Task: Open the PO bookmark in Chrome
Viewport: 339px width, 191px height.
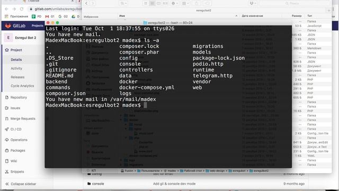Action: click(37, 16)
